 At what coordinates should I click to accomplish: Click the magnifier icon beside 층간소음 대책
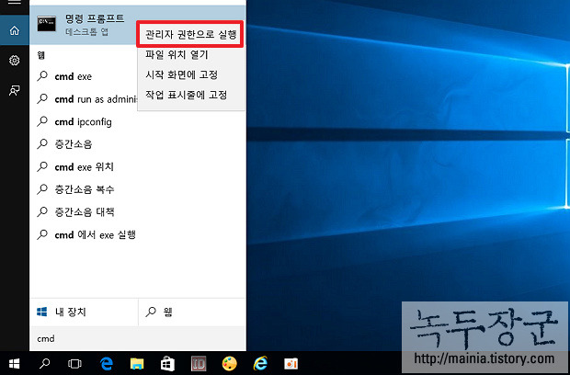tap(42, 211)
